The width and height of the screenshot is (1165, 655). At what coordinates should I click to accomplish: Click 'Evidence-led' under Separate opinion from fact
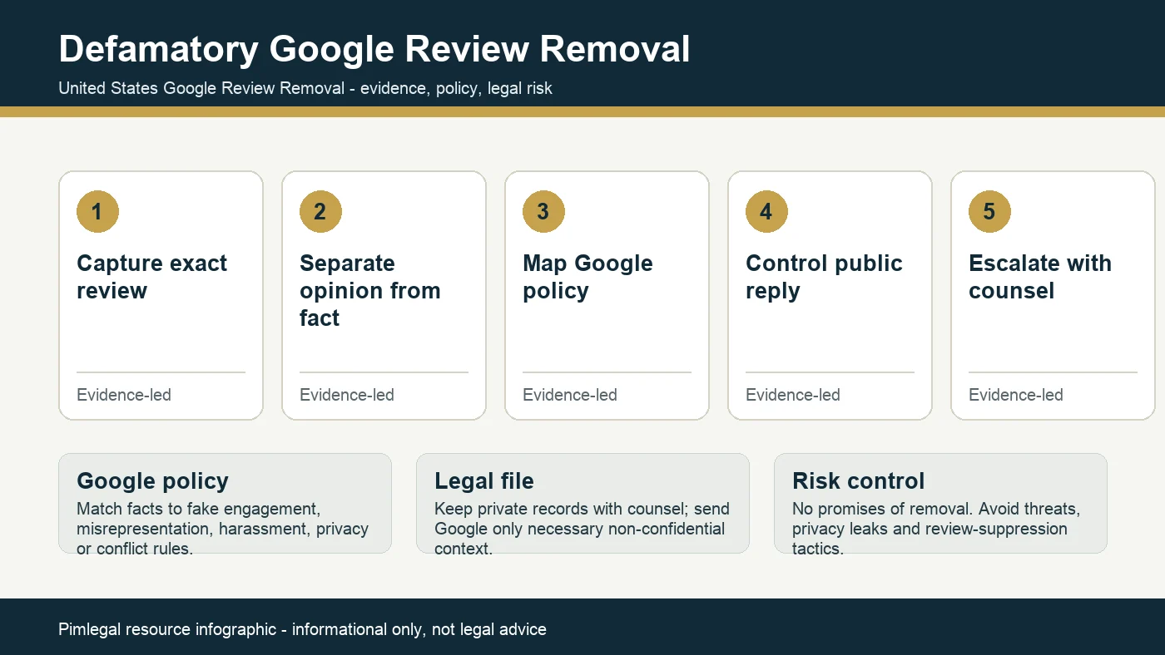[347, 395]
